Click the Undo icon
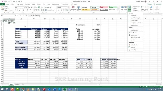Image resolution: width=163 pixels, height=91 pixels. click(5, 2)
